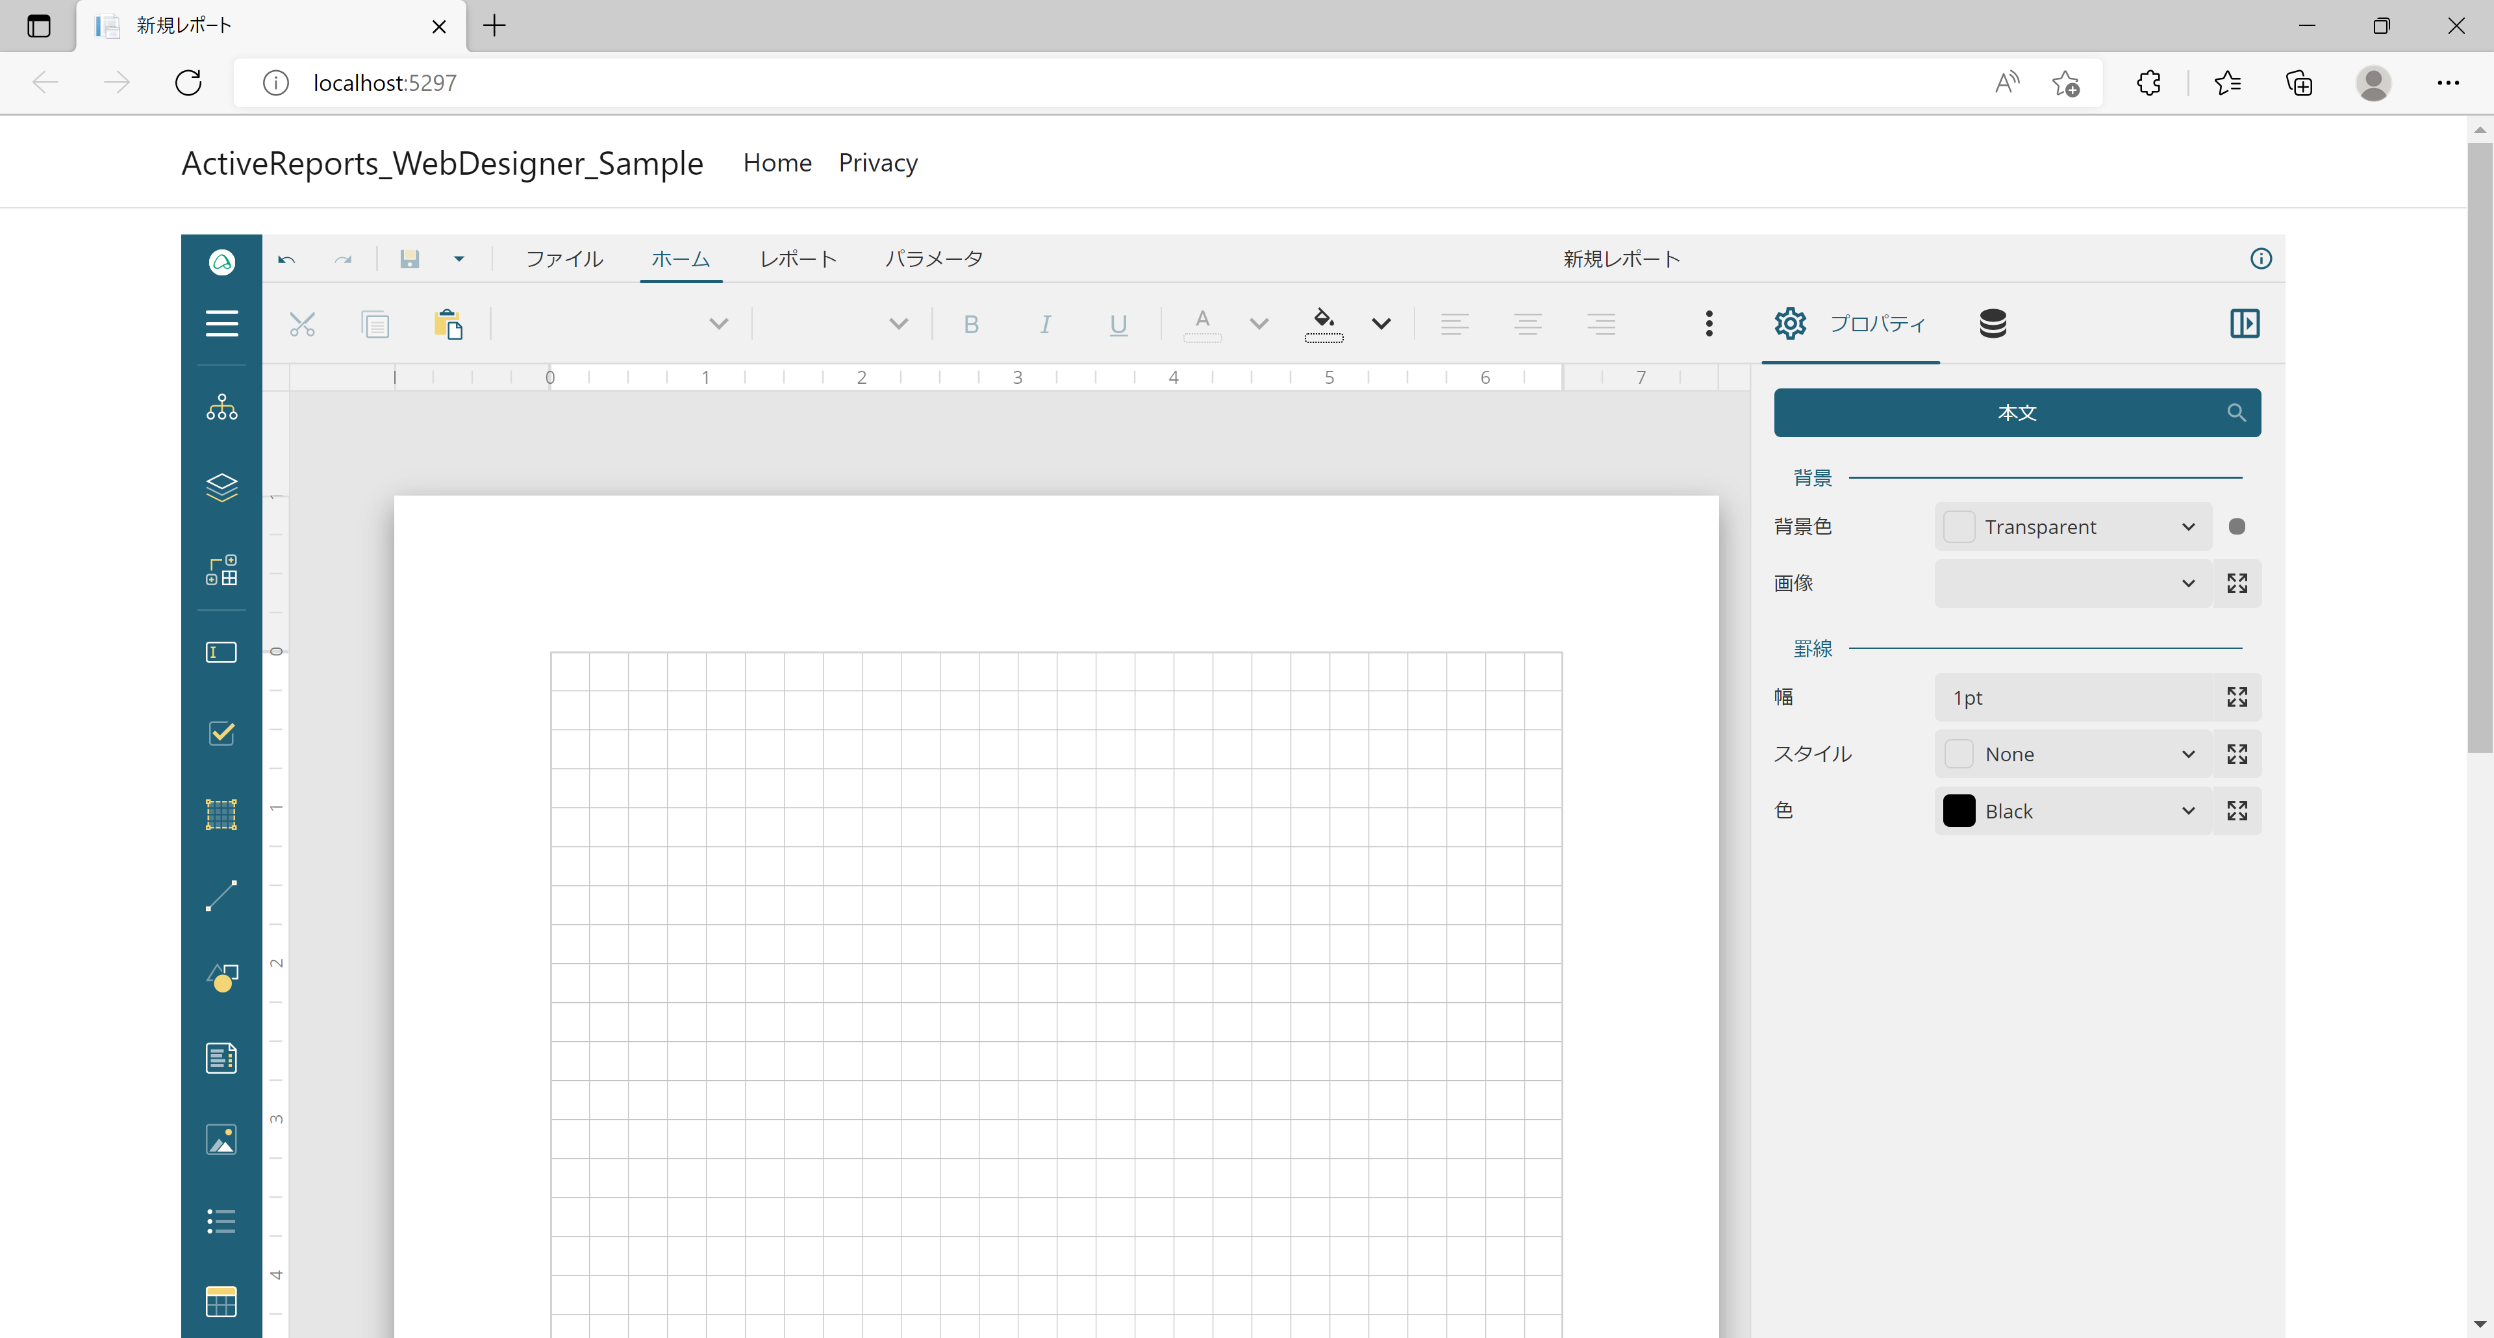Open the layers panel icon
This screenshot has width=2494, height=1338.
click(221, 487)
